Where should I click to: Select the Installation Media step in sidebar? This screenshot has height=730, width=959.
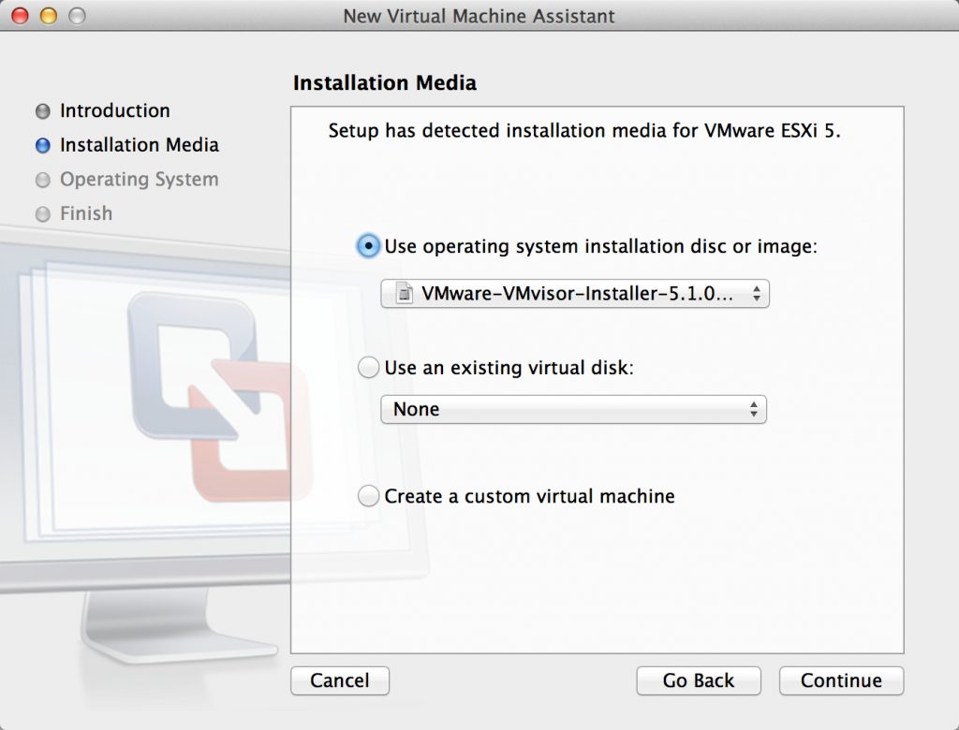140,145
